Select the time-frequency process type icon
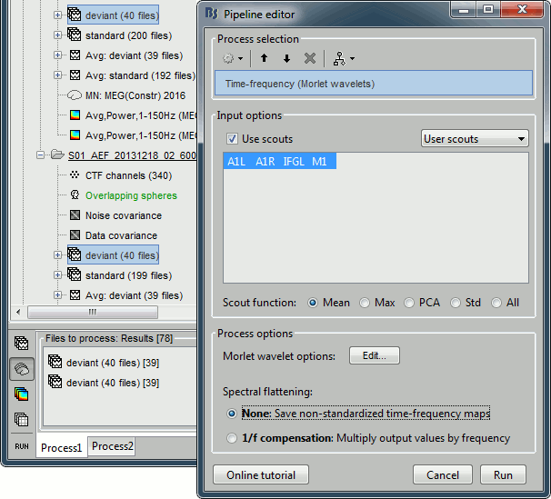 coord(21,394)
